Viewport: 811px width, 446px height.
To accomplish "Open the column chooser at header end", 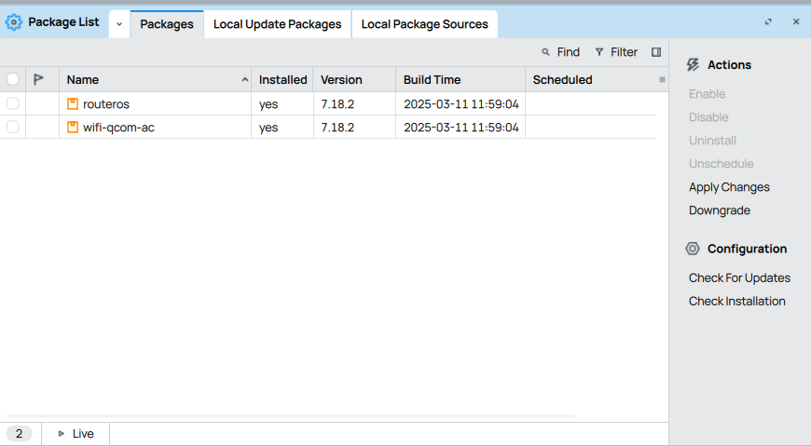I will pyautogui.click(x=662, y=80).
